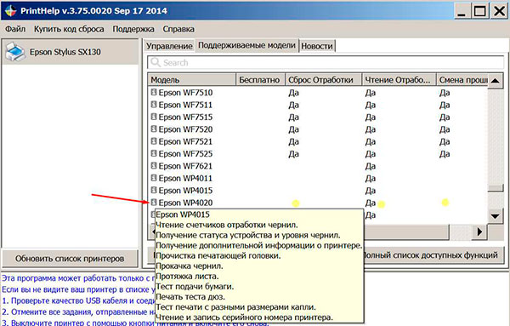Select the Epson WP4015 model row in the list

pyautogui.click(x=185, y=191)
